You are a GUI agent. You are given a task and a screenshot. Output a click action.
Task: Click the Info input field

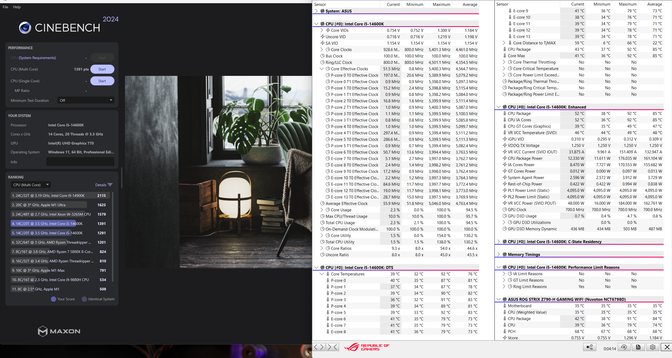[80, 162]
